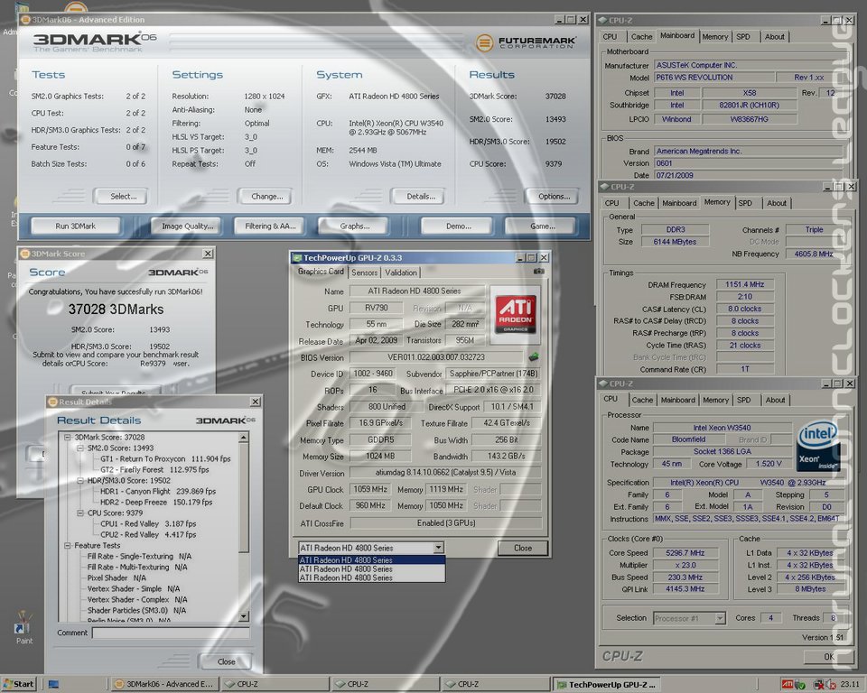Collapse the 3DMark Score: 37028 tree node
867x693 pixels.
[x=68, y=437]
